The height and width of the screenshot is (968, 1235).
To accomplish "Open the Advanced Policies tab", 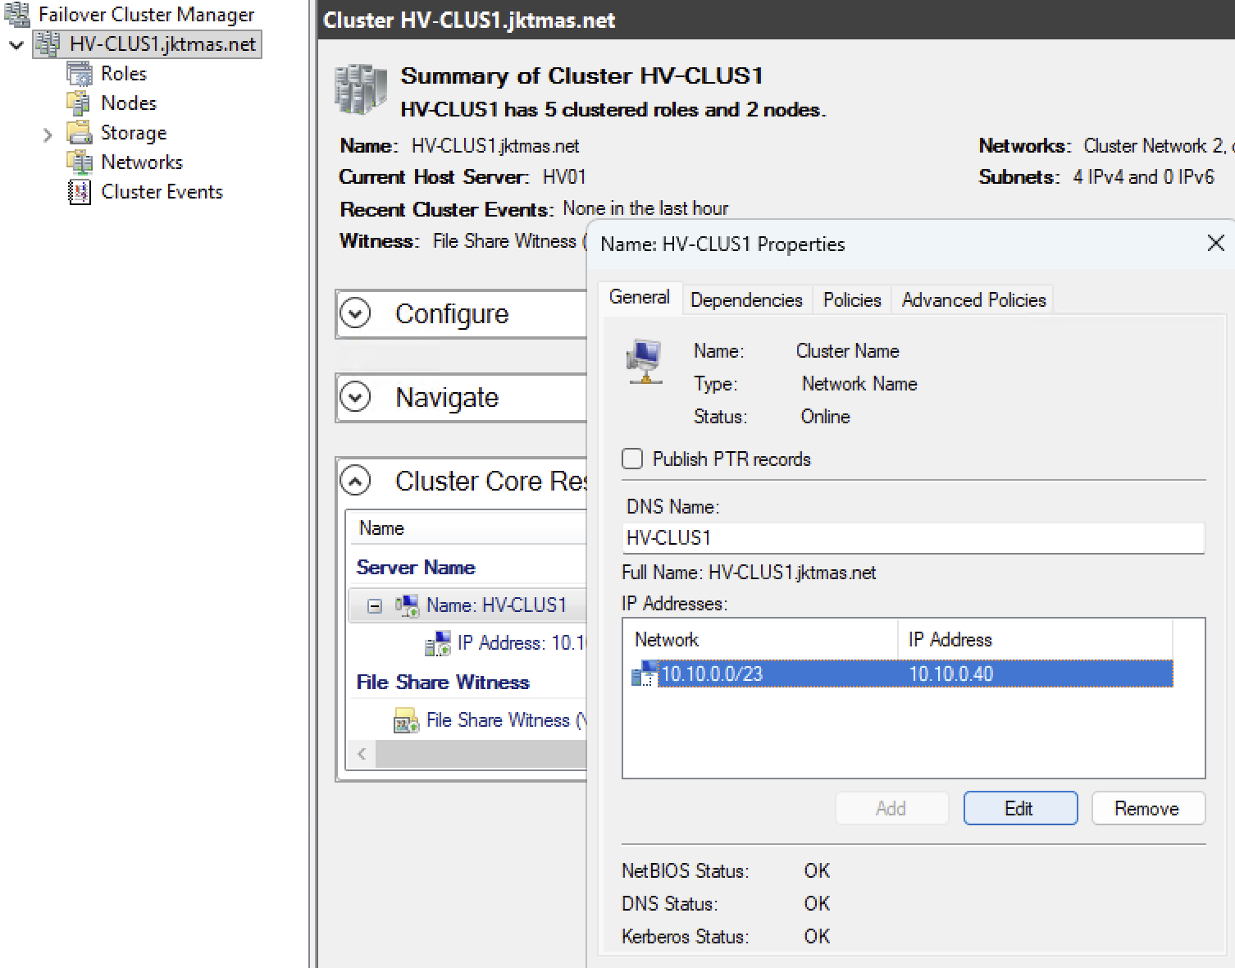I will [x=973, y=300].
